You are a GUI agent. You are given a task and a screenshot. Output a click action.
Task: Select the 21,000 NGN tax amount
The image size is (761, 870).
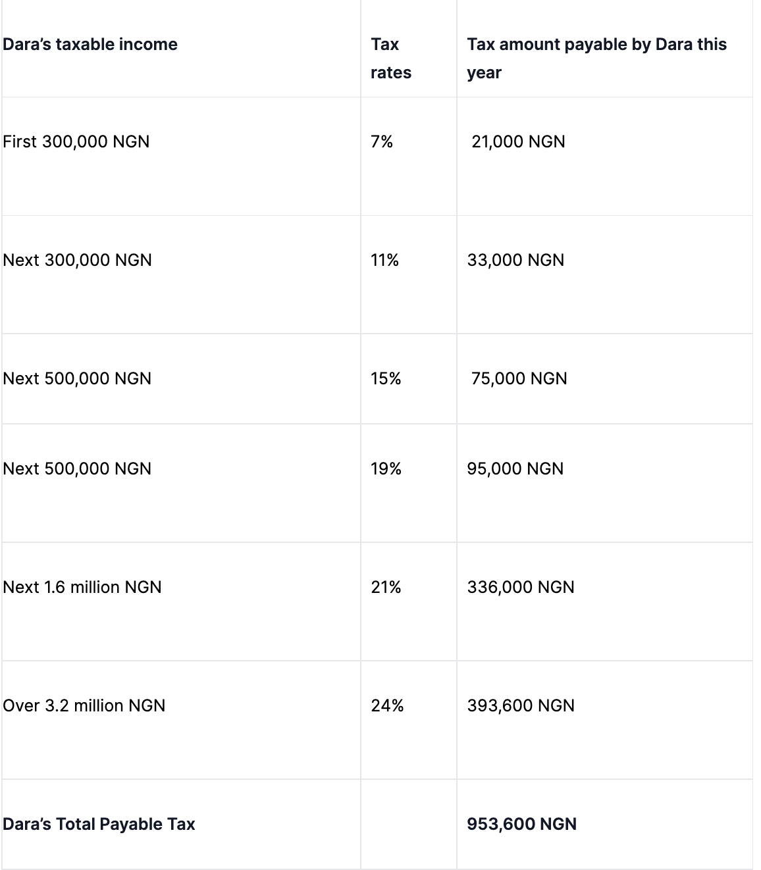click(x=518, y=142)
